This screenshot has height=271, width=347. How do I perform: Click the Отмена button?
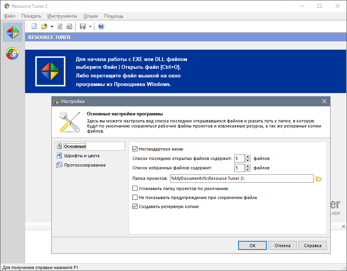coord(282,245)
